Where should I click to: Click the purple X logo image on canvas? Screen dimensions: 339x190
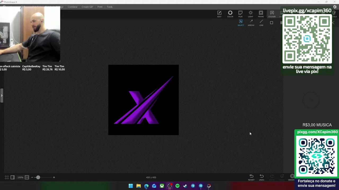(144, 100)
